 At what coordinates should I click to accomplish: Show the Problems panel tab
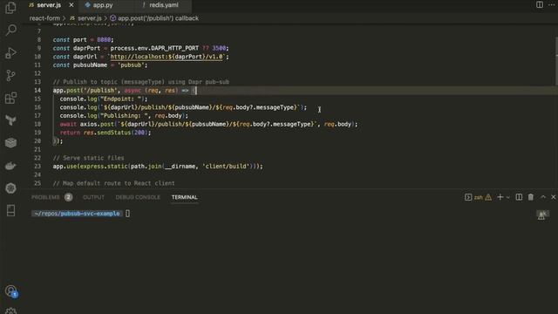tap(45, 197)
